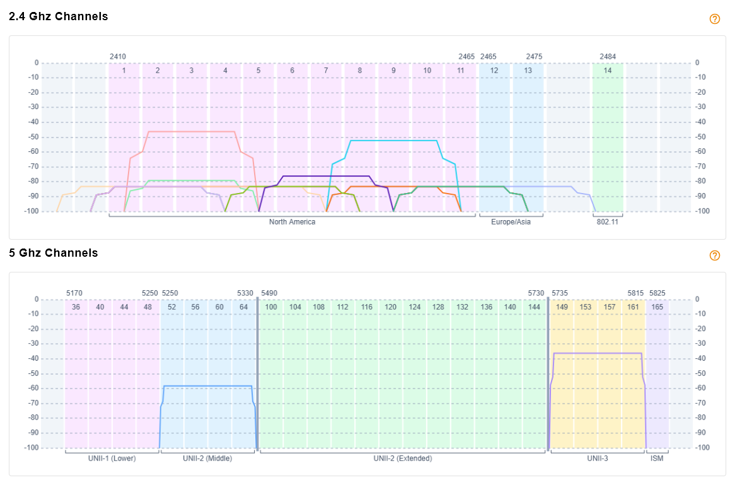Click channel 153 label in 5 GHz chart

click(586, 307)
